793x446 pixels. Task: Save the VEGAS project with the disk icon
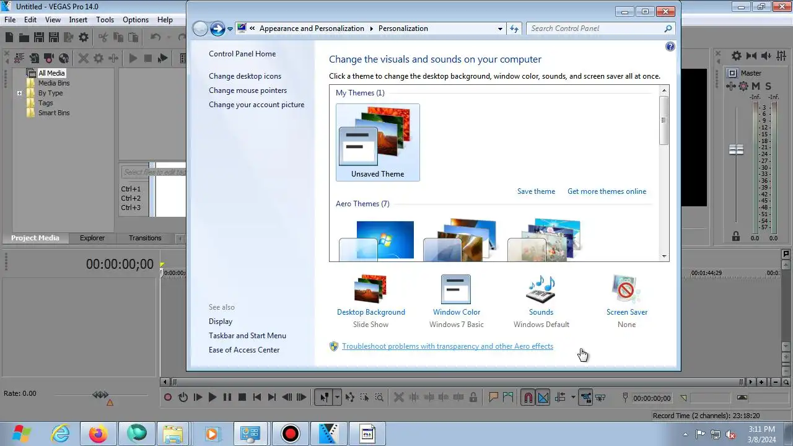point(39,37)
